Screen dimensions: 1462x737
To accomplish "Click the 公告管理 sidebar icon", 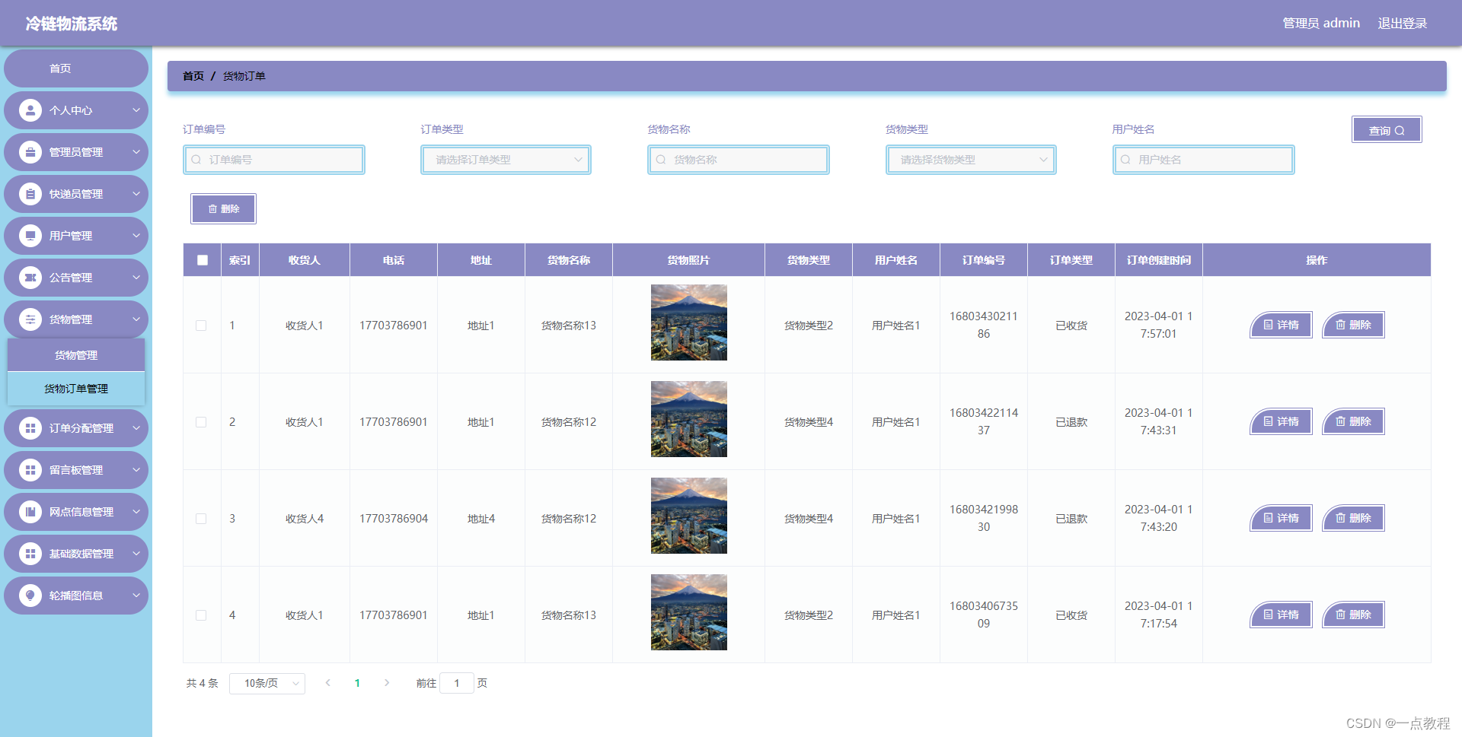I will click(x=30, y=278).
